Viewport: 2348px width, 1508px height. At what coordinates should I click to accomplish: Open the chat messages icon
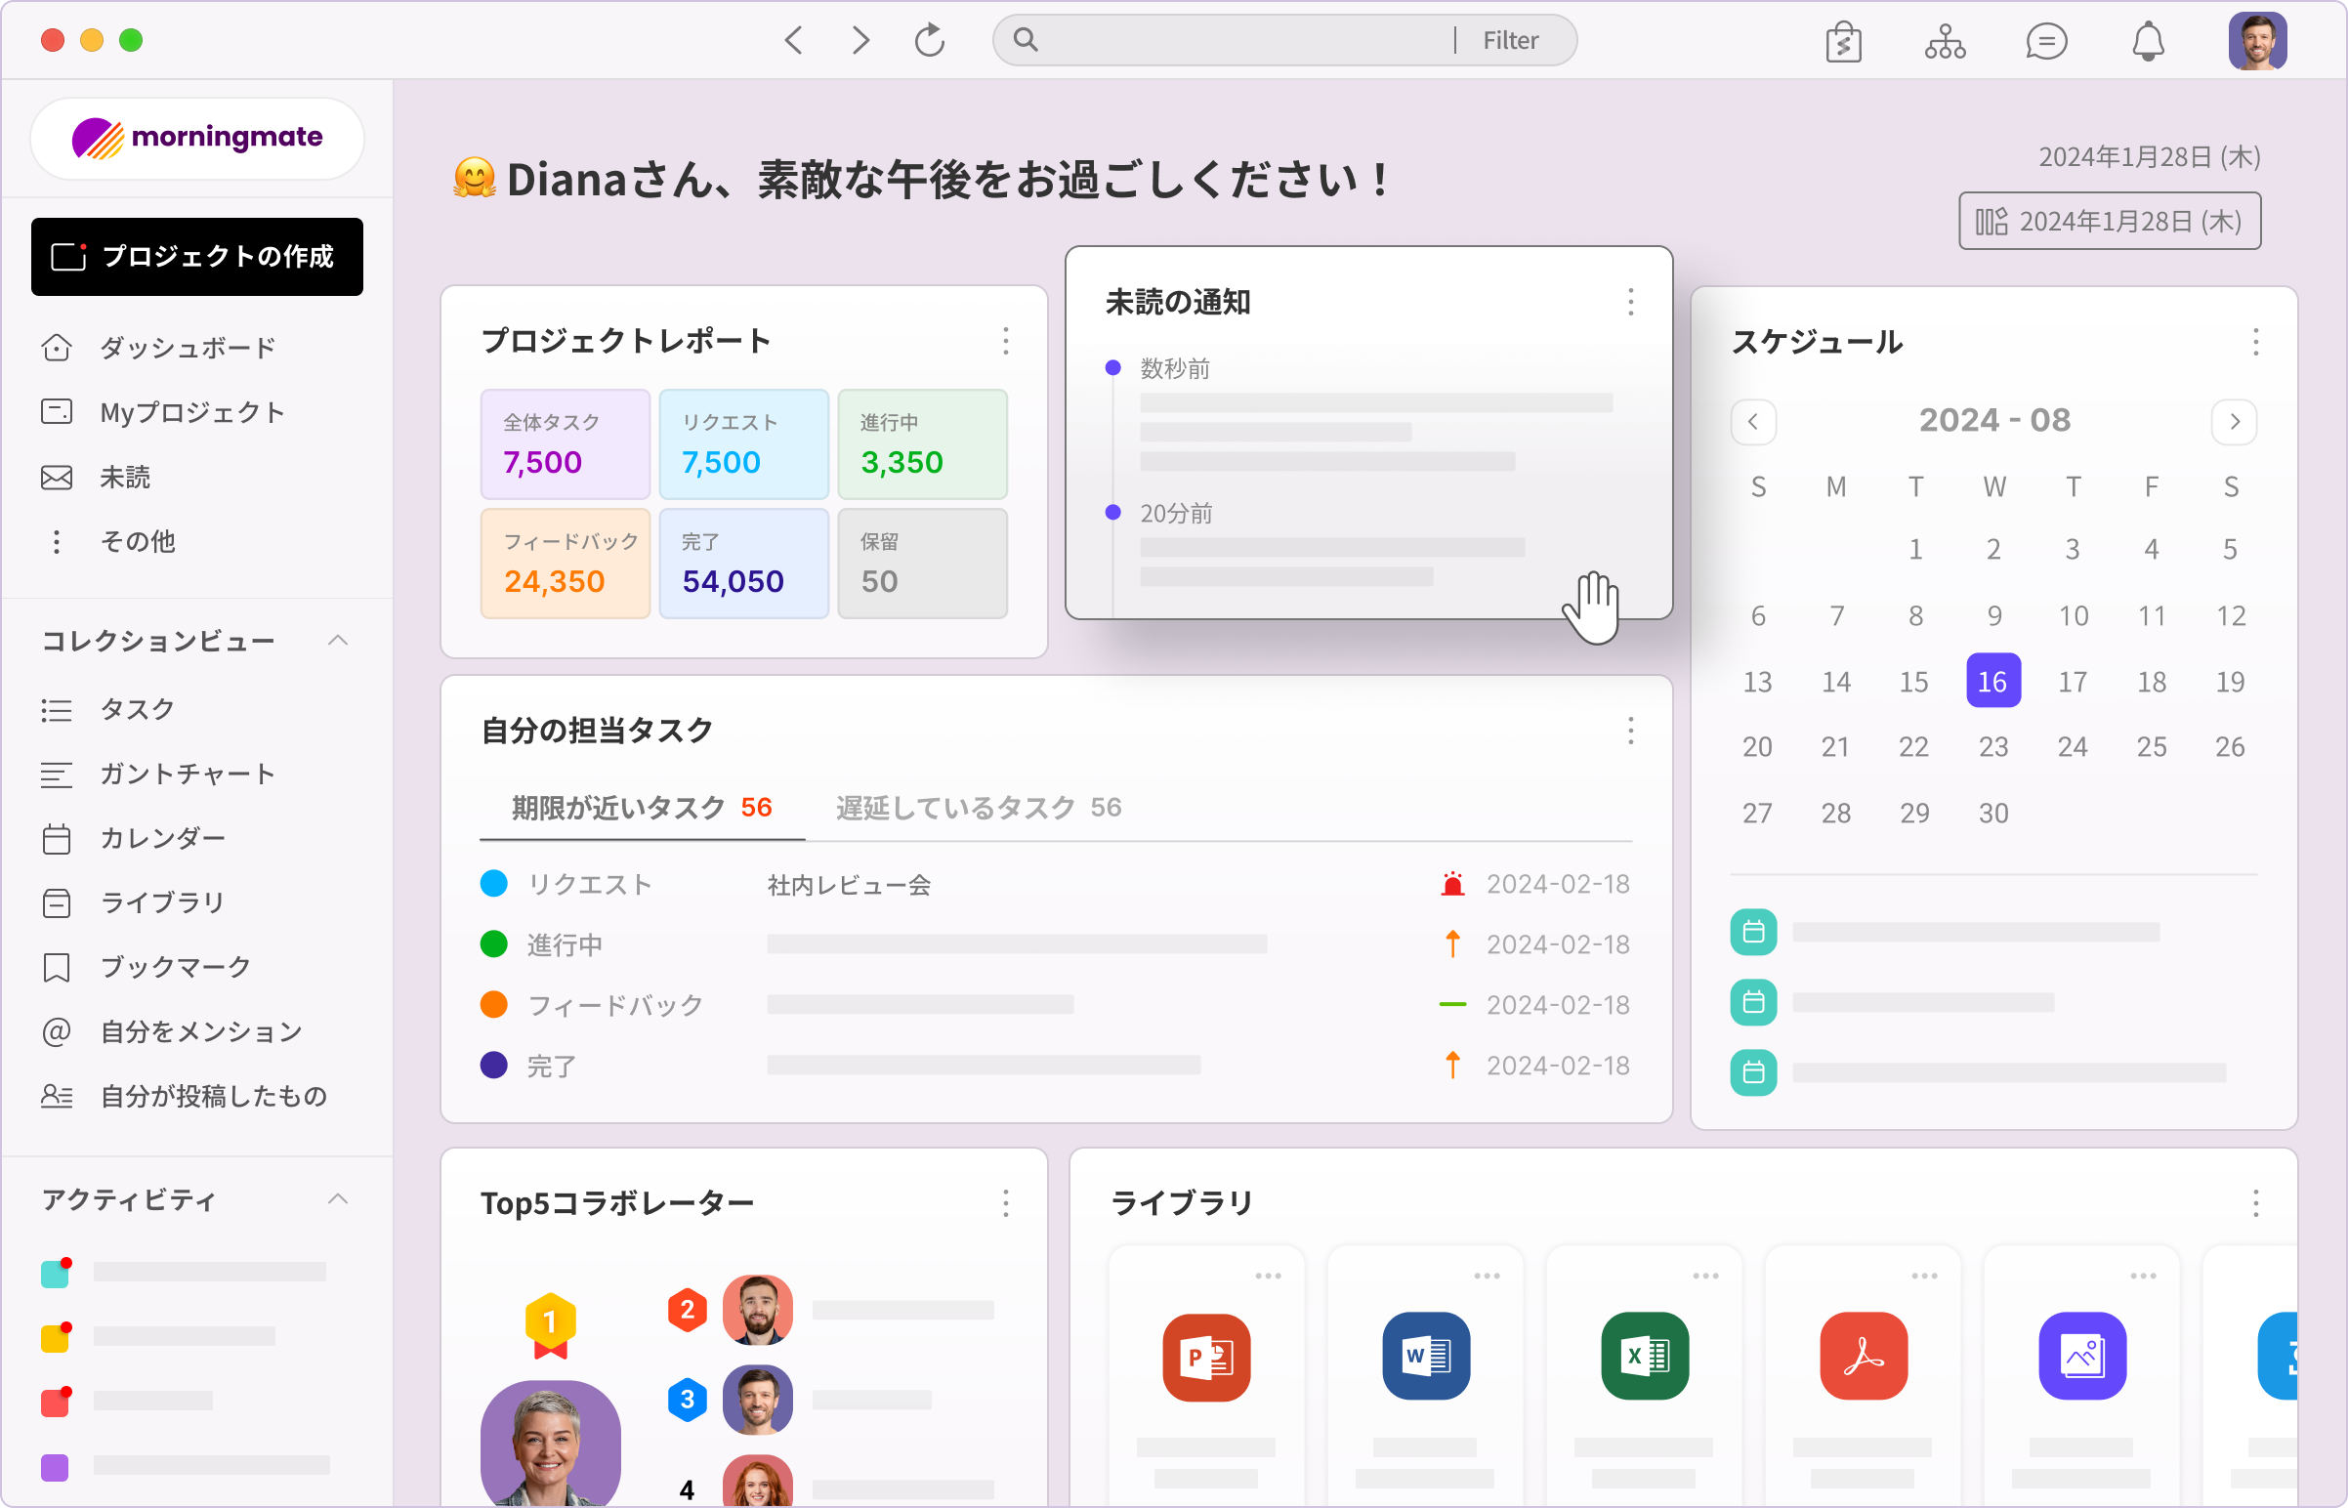pyautogui.click(x=2045, y=41)
